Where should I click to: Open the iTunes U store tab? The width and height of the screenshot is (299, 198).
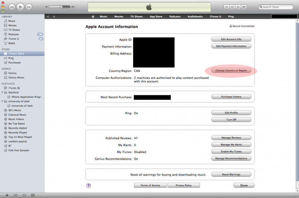215,17
